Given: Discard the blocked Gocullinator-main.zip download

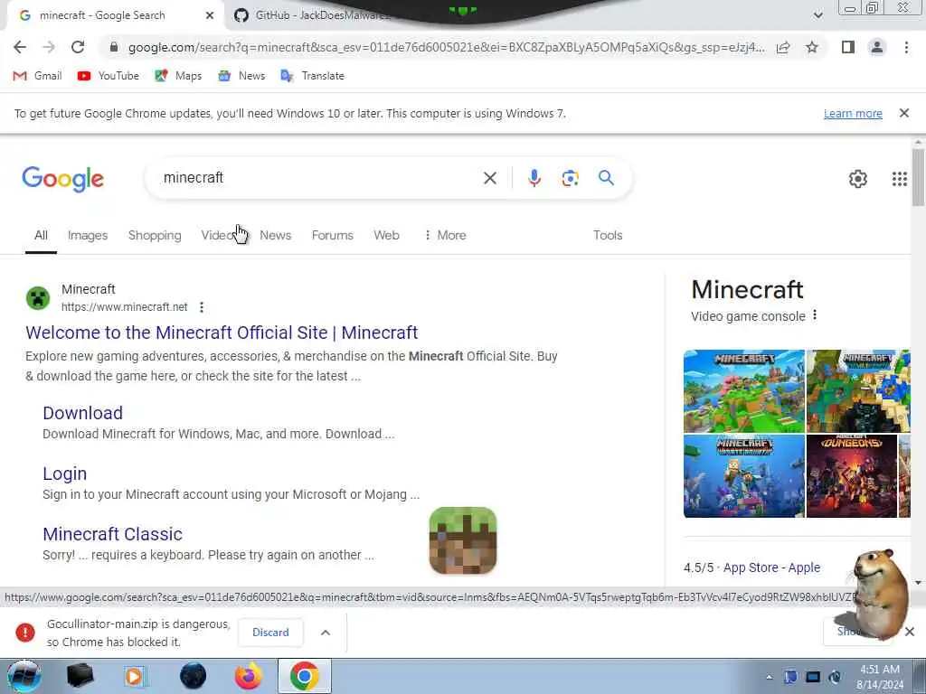Looking at the screenshot, I should [270, 632].
